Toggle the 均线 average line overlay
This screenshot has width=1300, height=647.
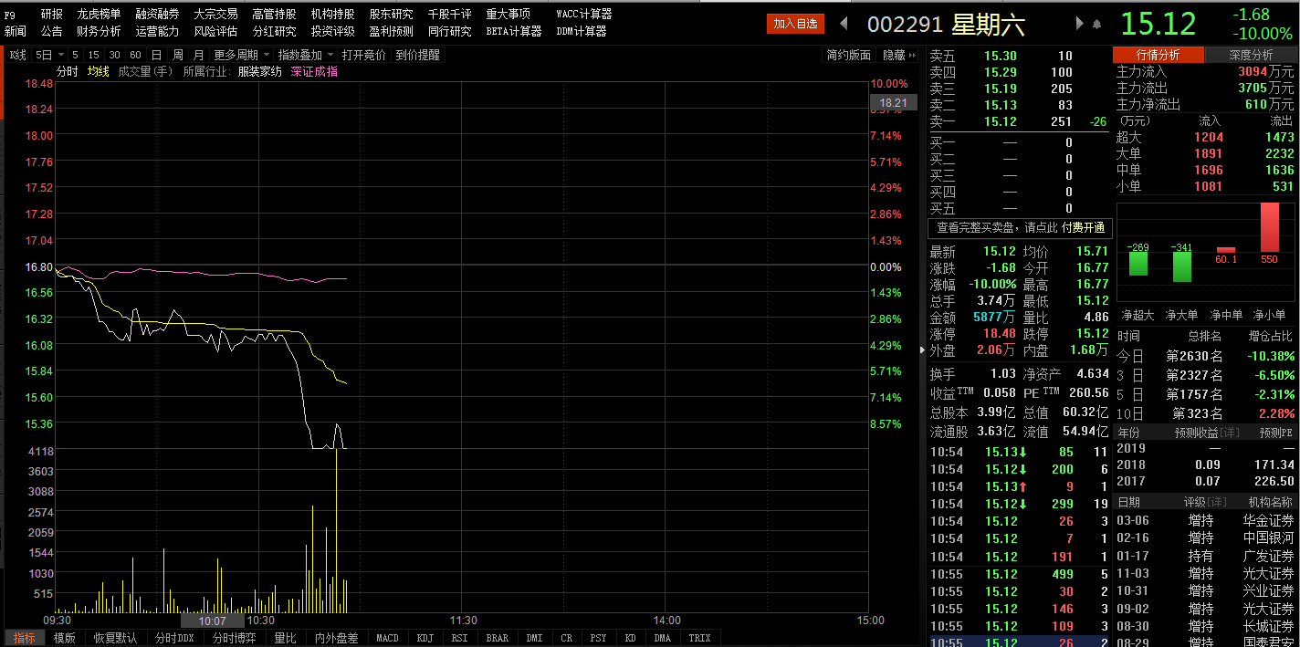98,71
